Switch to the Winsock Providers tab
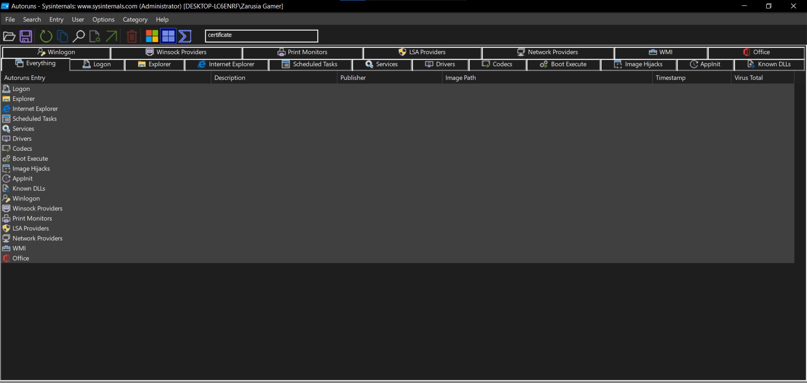Viewport: 807px width, 383px height. pos(177,52)
